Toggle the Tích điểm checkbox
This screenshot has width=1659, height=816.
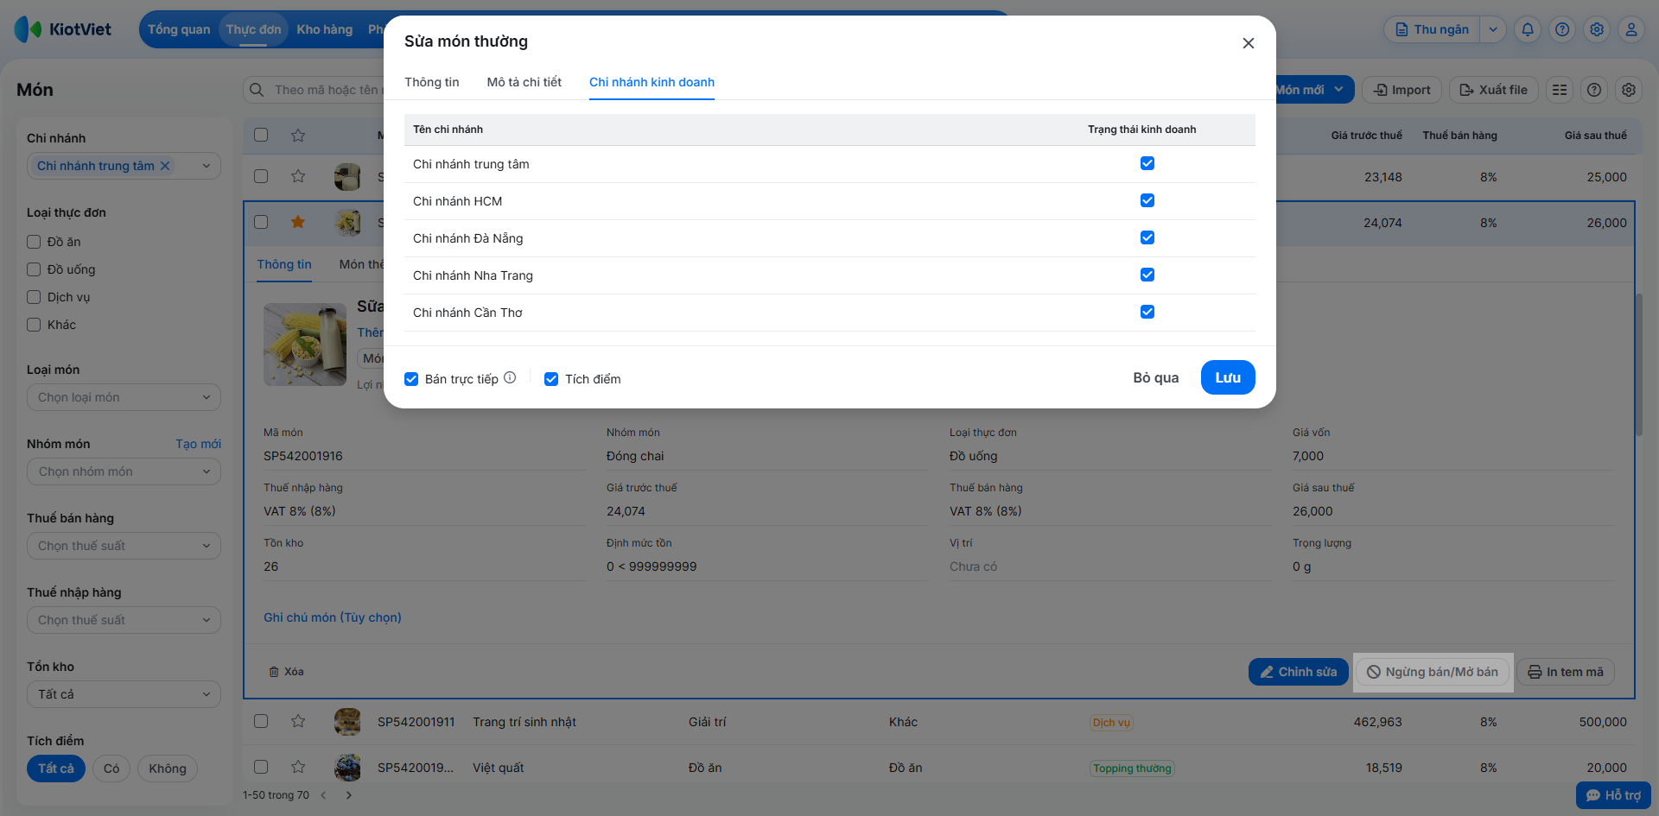[551, 379]
